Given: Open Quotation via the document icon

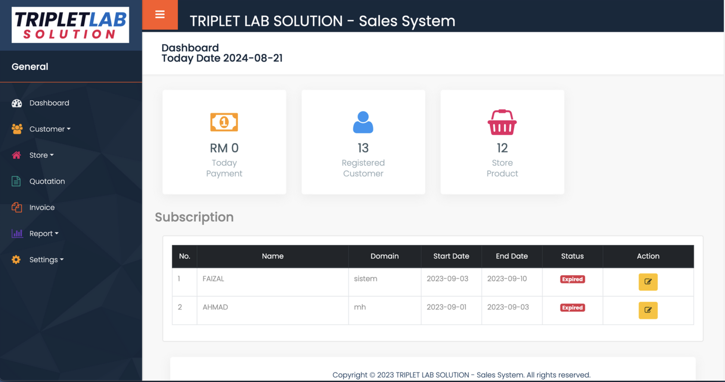Looking at the screenshot, I should point(16,181).
